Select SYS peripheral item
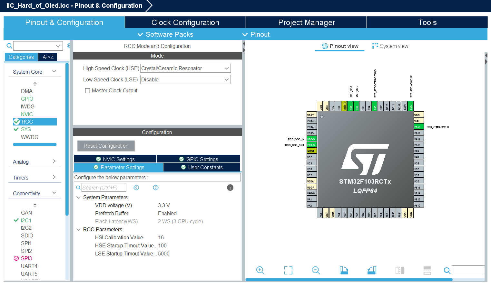491x286 pixels. 26,129
